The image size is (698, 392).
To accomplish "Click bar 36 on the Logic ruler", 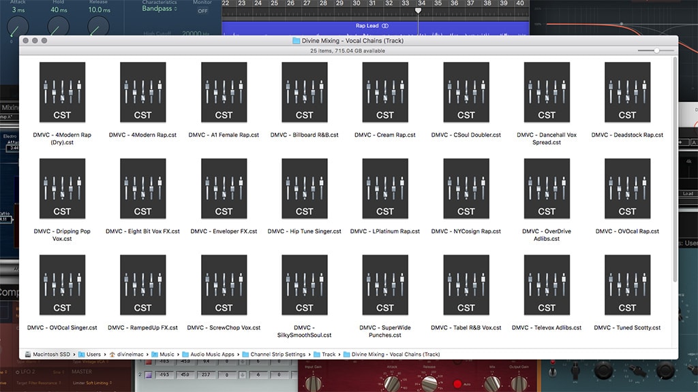I will [454, 3].
